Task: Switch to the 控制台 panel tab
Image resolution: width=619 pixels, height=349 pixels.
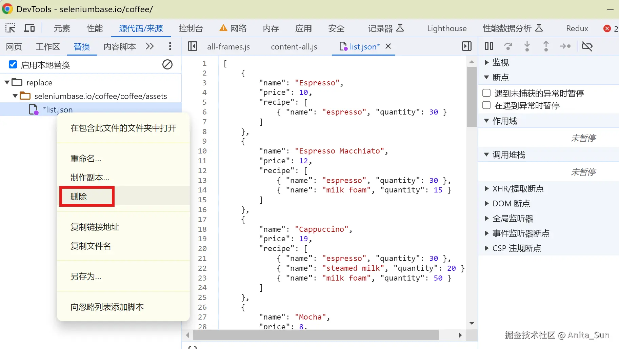Action: click(x=191, y=28)
